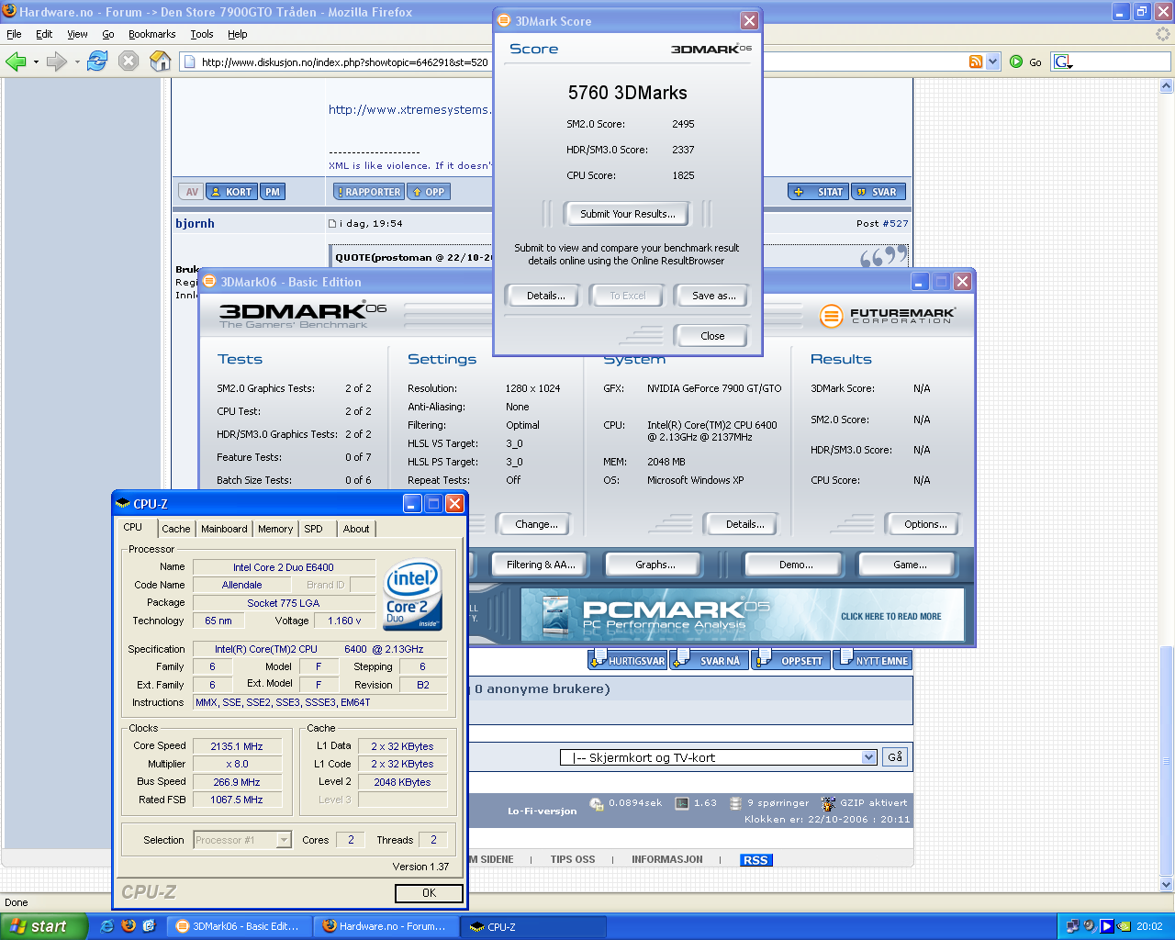Image resolution: width=1175 pixels, height=940 pixels.
Task: Click Close button in 3DMark Score dialog
Action: click(712, 336)
